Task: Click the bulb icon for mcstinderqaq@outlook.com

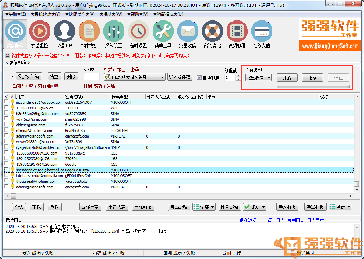Action: pyautogui.click(x=13, y=102)
